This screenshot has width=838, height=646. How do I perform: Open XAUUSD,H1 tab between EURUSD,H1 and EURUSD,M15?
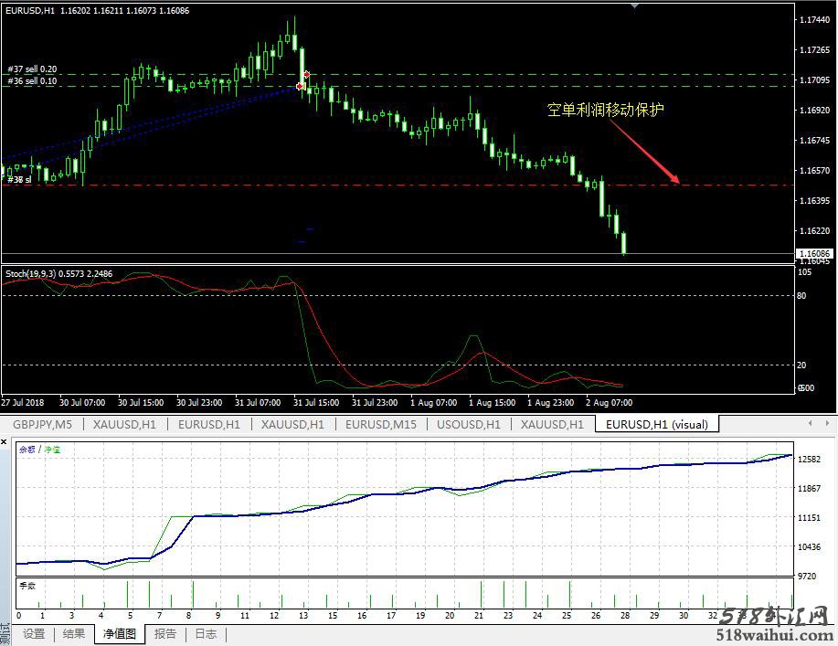point(292,424)
